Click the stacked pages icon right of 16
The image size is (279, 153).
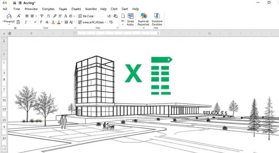(116, 16)
